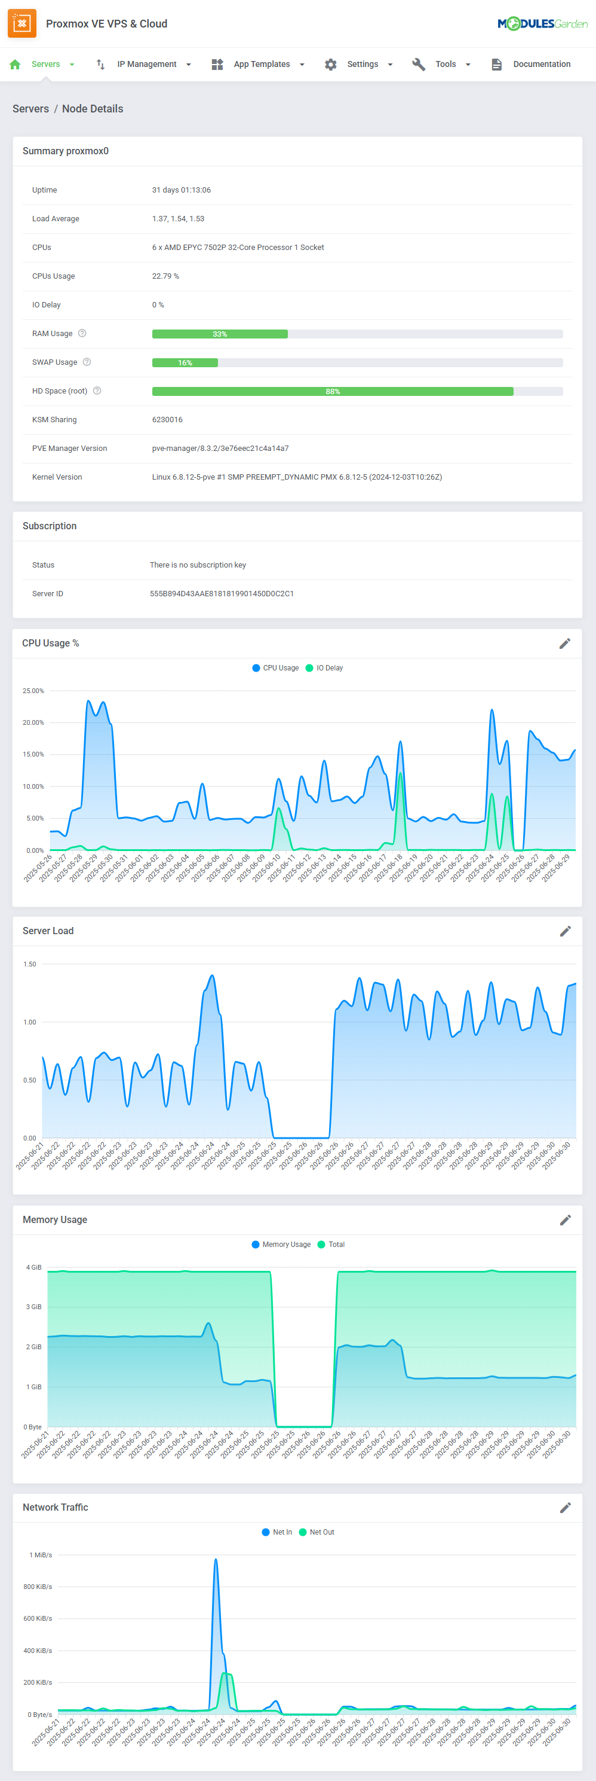Toggle Memory Usage legend item
596x1781 pixels.
tap(281, 1245)
